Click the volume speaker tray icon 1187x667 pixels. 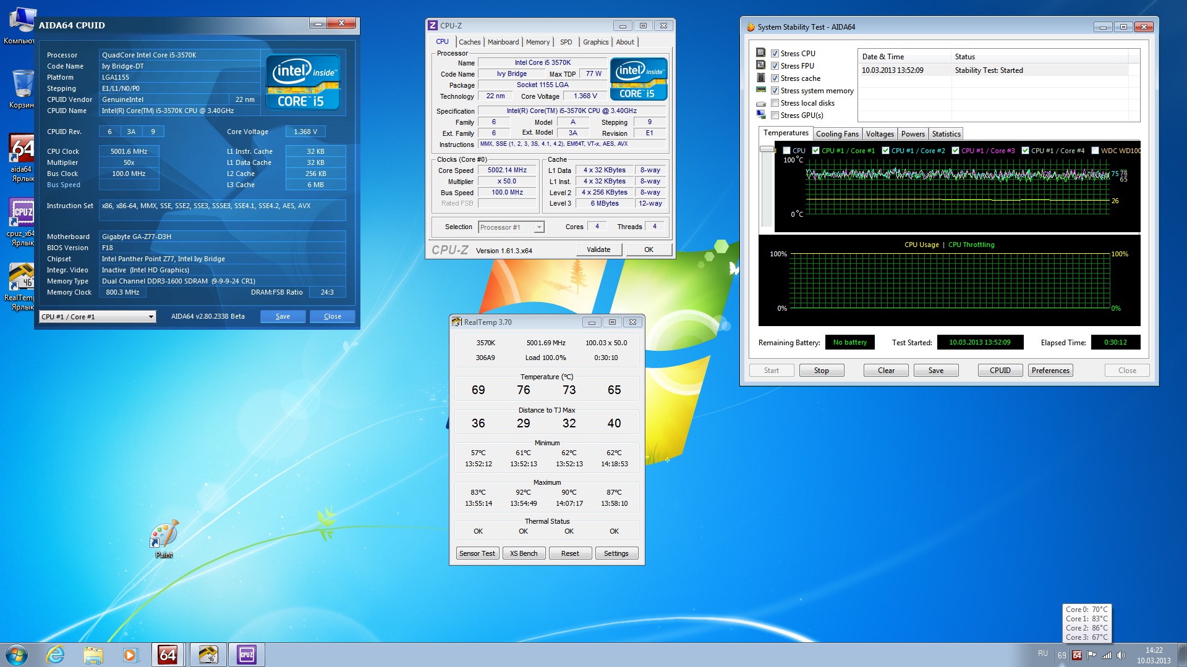click(1121, 655)
